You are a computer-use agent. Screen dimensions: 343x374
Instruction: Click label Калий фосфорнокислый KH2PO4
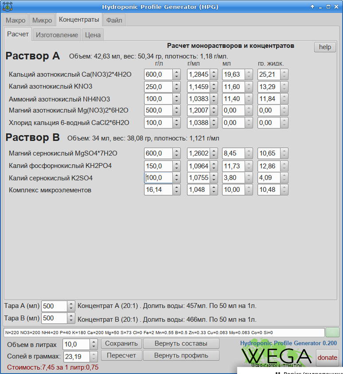[60, 166]
